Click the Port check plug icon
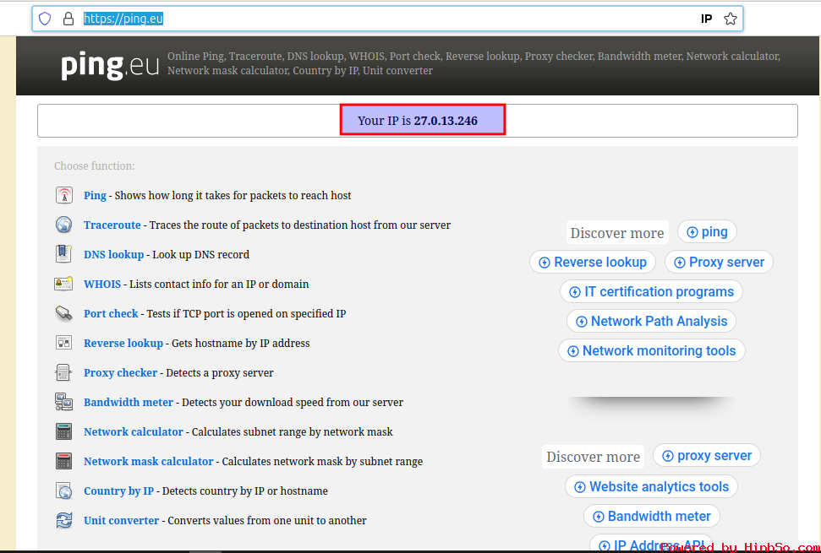Screen dimensions: 821x553 click(x=63, y=313)
